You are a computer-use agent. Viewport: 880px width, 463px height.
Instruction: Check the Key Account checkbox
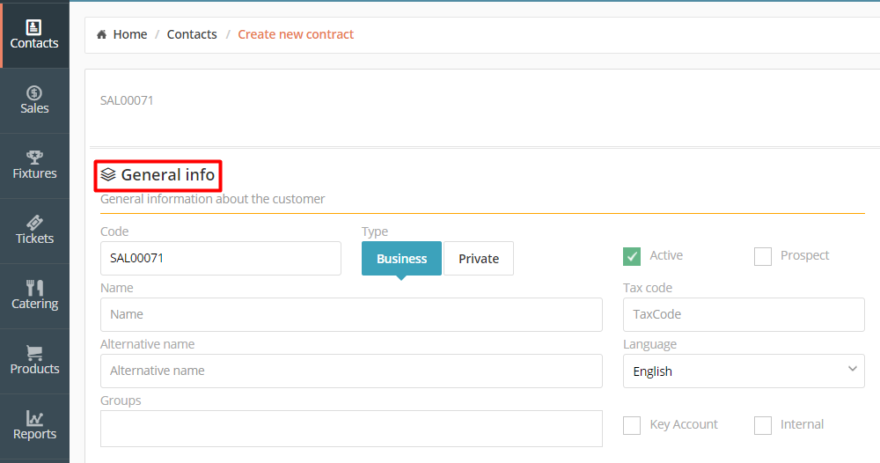(631, 425)
